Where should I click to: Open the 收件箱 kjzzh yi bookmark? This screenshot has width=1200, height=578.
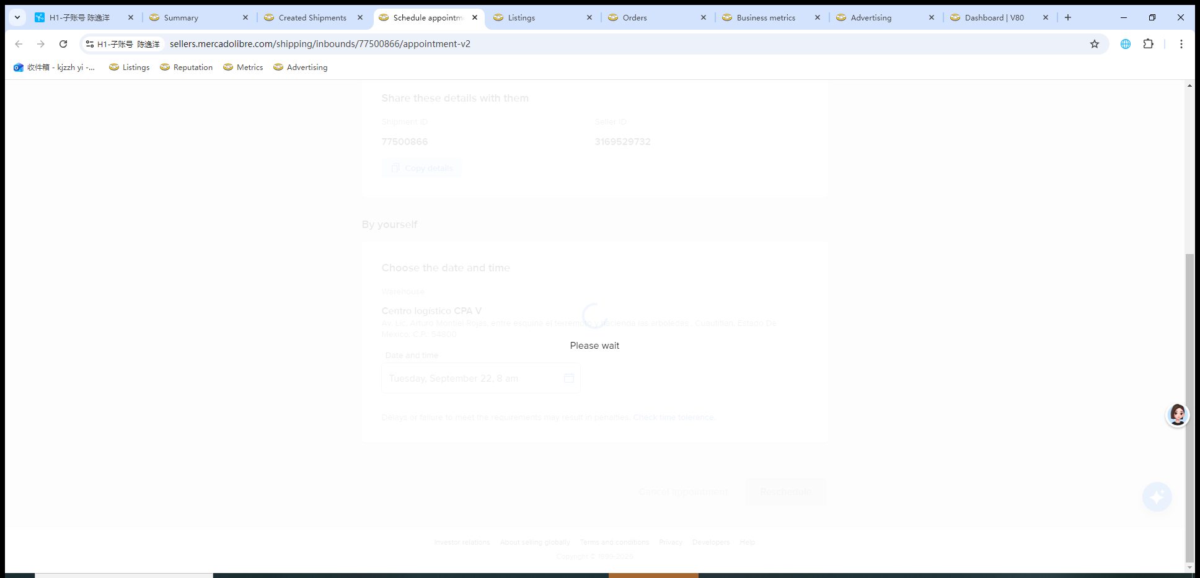click(x=54, y=67)
